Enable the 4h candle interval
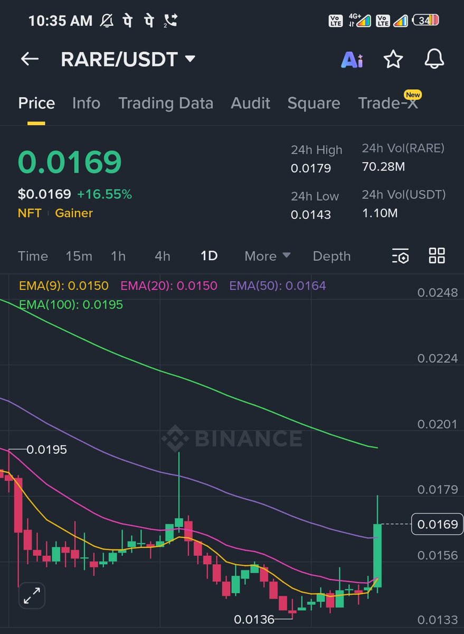 click(162, 256)
